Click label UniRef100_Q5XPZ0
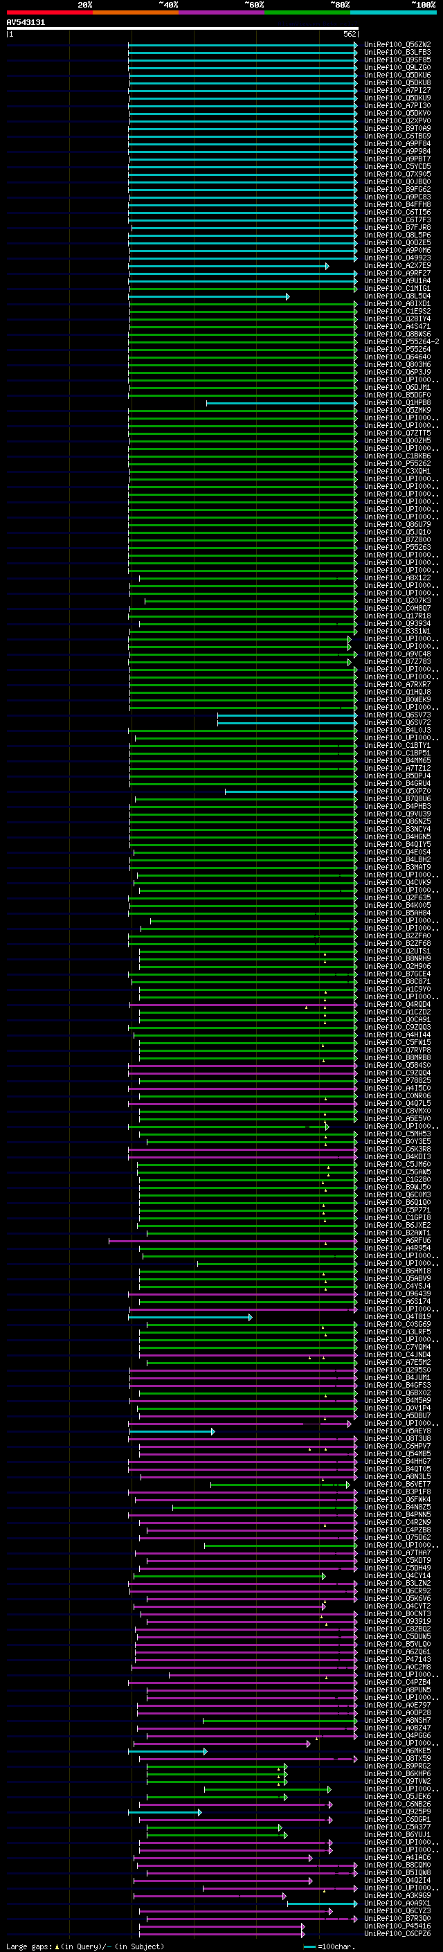Viewport: 443px width, 1952px height. click(x=397, y=791)
